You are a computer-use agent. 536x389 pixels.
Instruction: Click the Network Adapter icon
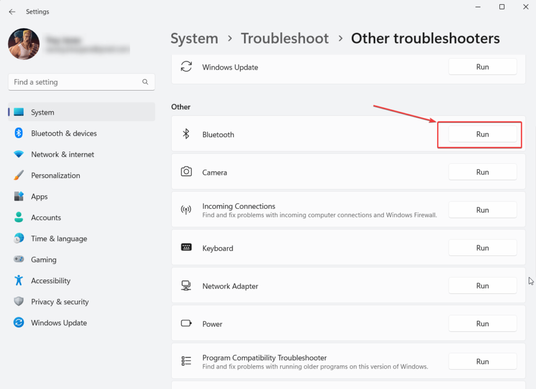click(x=186, y=286)
